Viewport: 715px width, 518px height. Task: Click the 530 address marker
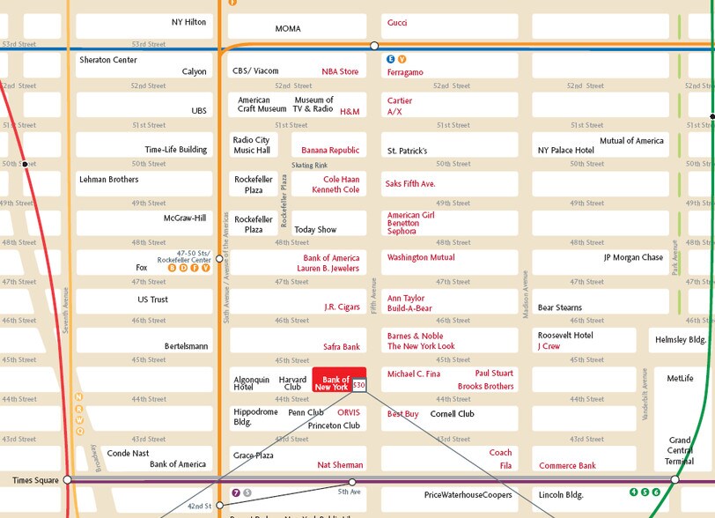[x=359, y=385]
